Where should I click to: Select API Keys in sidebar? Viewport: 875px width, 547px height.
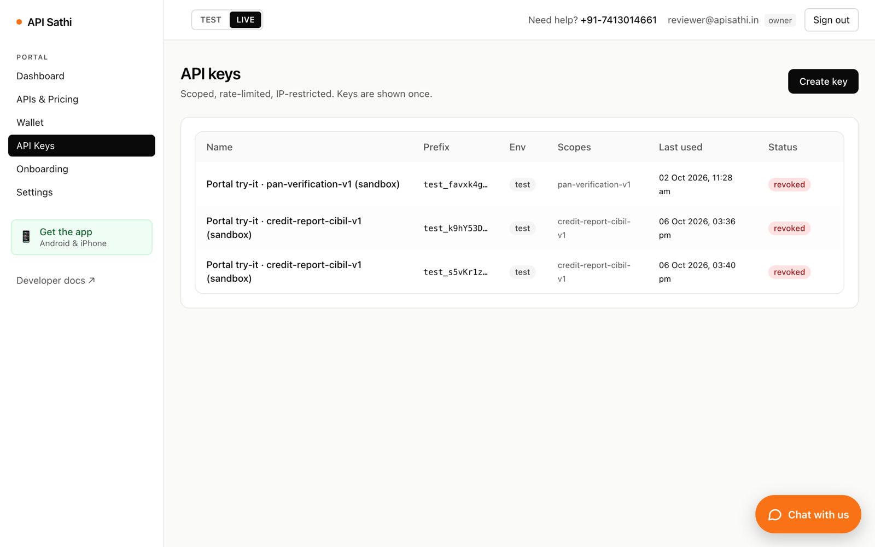[81, 146]
